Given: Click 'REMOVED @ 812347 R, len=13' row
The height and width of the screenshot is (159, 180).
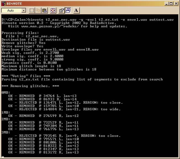Looking at the screenshot, I should [x=43, y=149].
